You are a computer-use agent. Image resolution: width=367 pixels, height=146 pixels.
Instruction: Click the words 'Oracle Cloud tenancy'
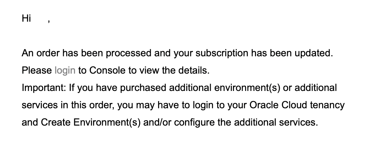pyautogui.click(x=297, y=105)
